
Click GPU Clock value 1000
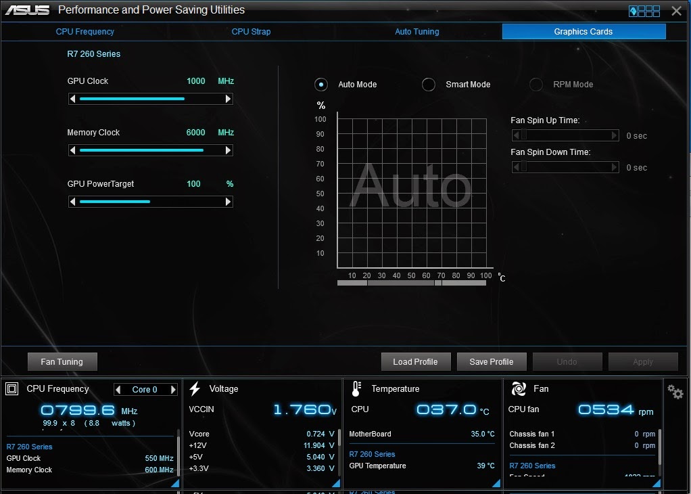[x=196, y=81]
